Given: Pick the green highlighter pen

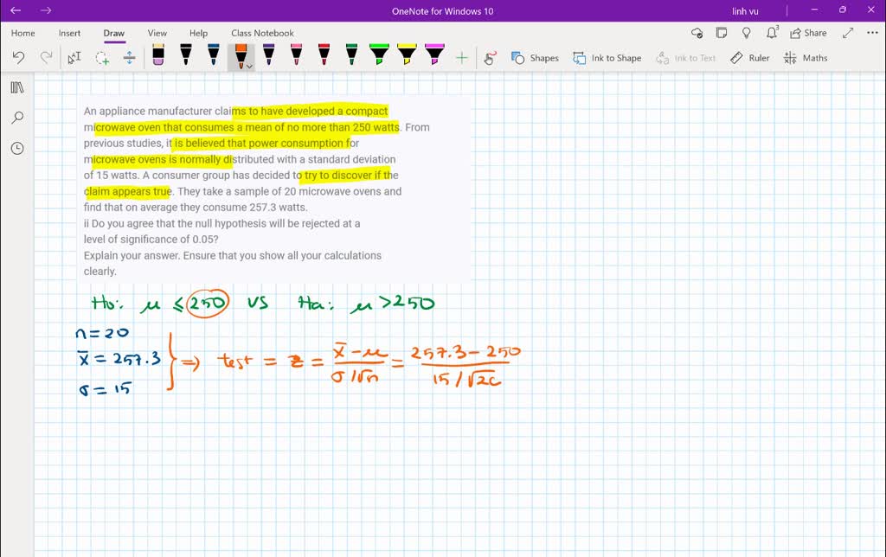Looking at the screenshot, I should [379, 56].
